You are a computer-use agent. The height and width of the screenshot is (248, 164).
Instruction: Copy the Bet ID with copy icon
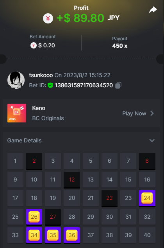pyautogui.click(x=118, y=85)
